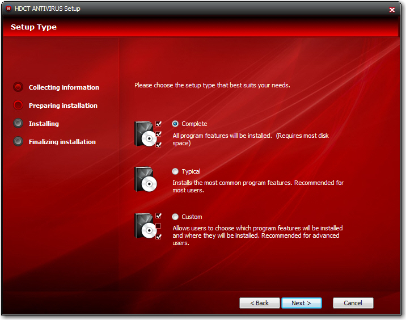
Task: Click 'Installs the most common program features' description
Action: coord(258,186)
